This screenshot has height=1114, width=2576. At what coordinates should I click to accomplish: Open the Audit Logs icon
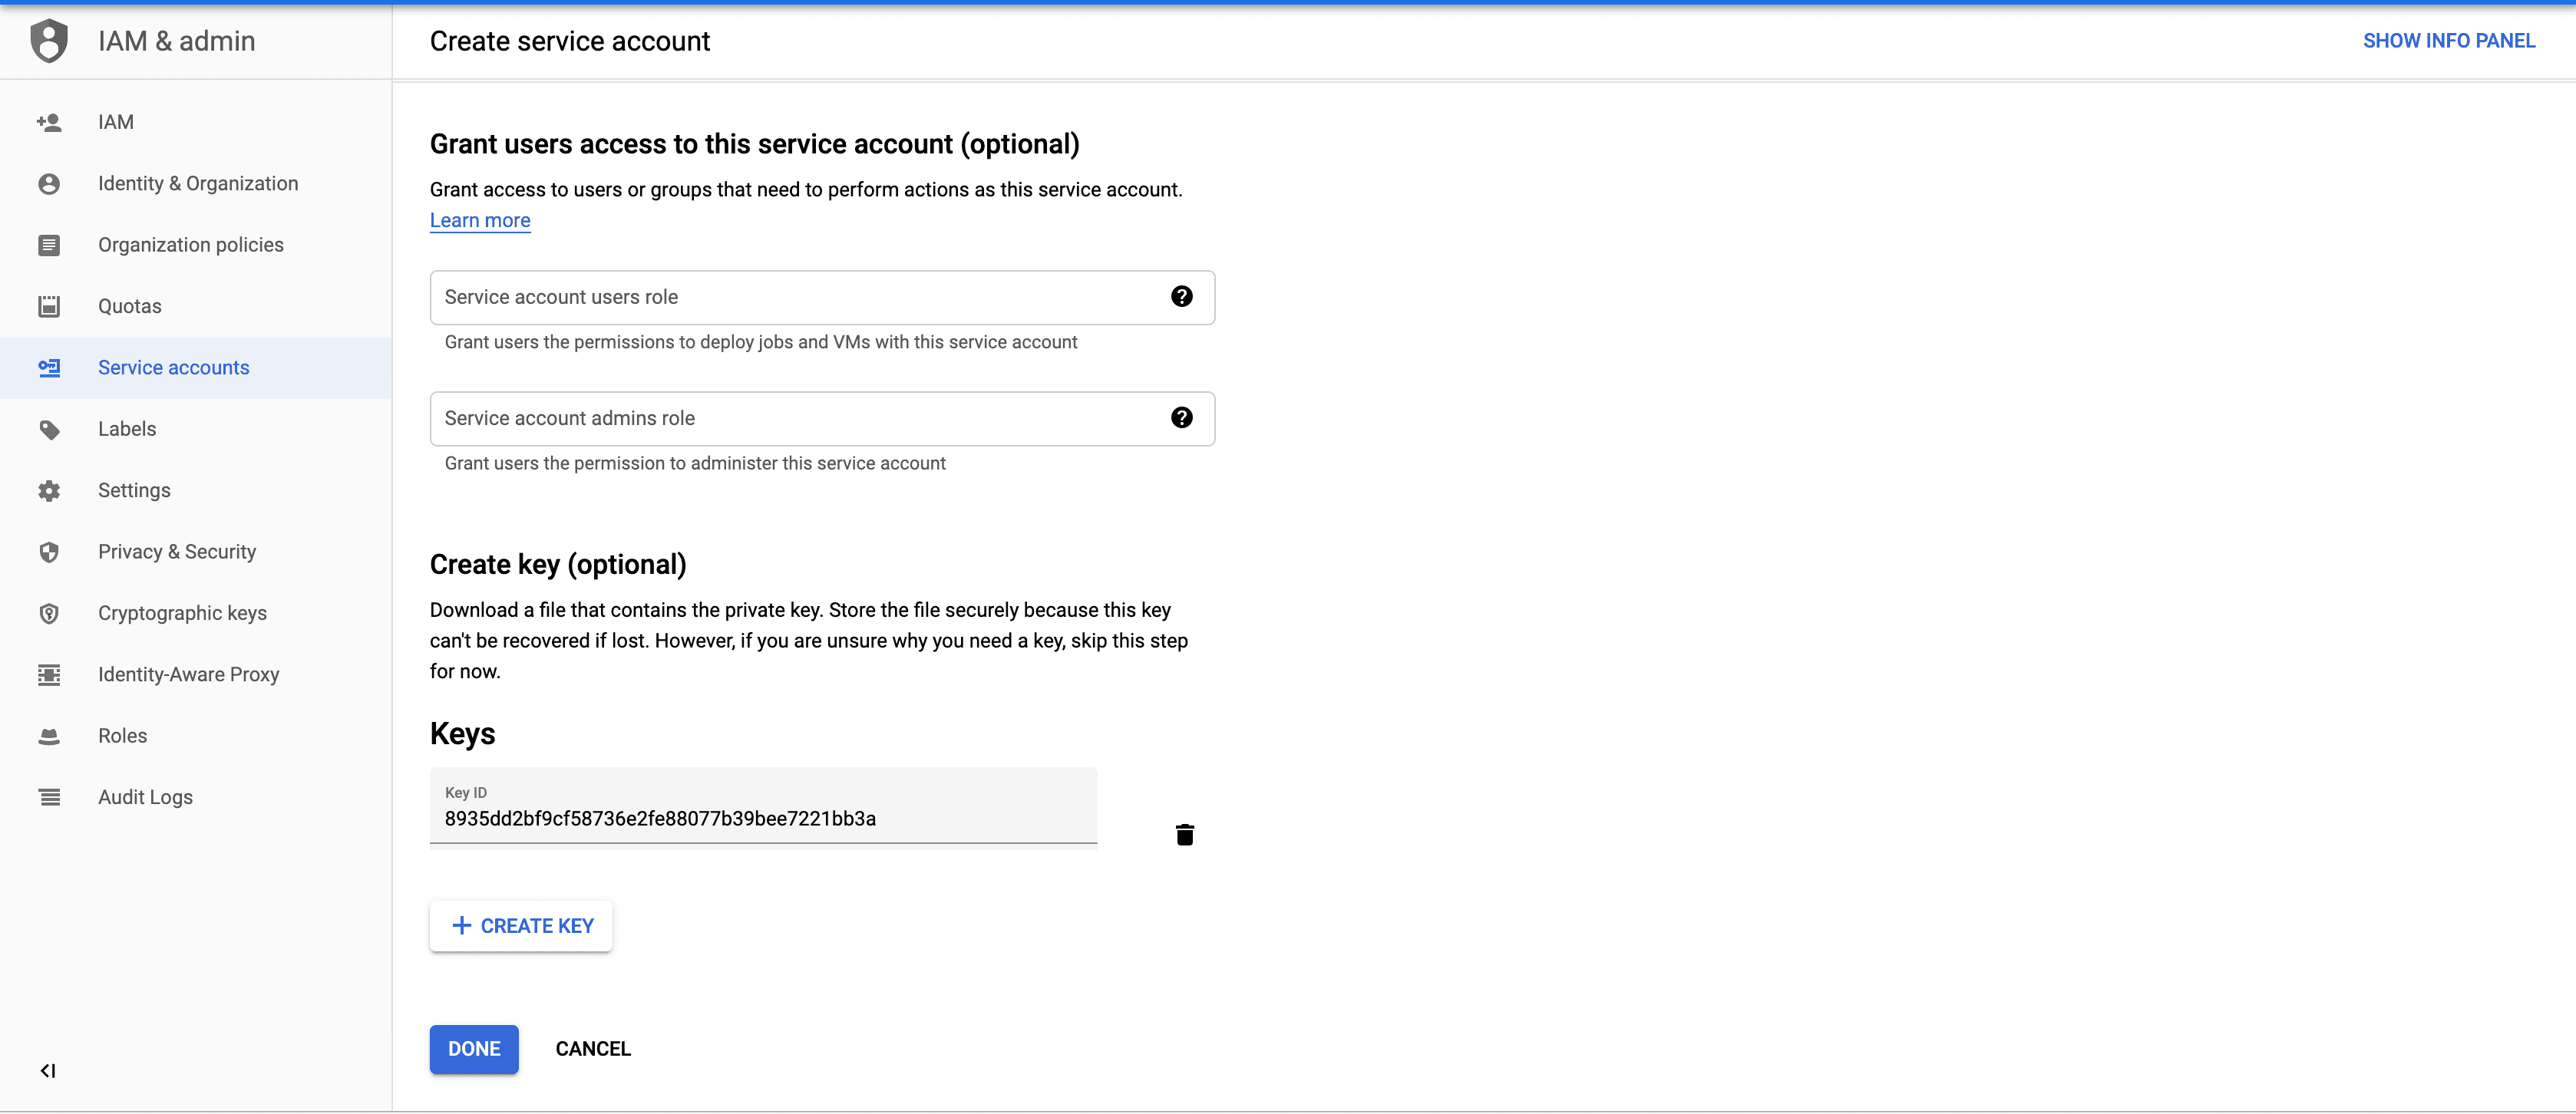(49, 796)
